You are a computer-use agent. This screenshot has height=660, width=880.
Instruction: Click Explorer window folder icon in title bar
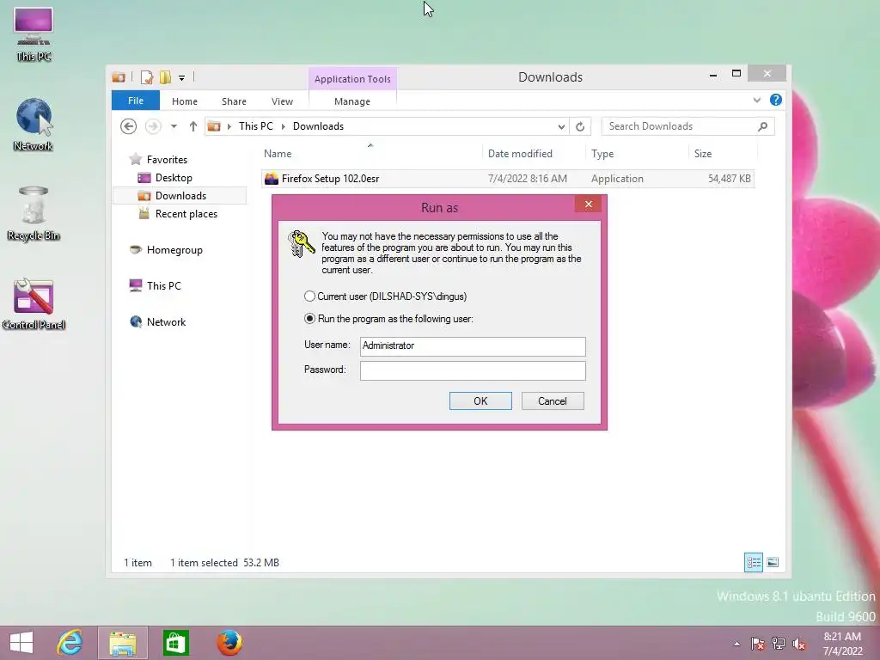(x=119, y=76)
